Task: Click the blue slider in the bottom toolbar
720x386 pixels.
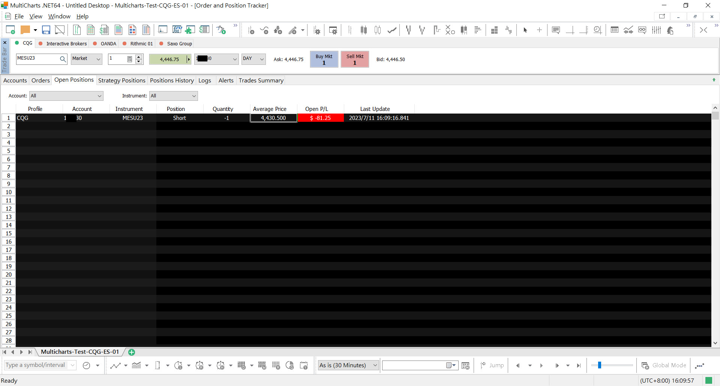Action: tap(599, 365)
